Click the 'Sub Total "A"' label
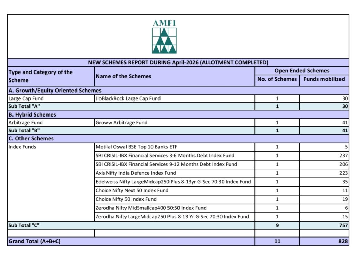Viewport: 355px width, 267px height. 24,106
